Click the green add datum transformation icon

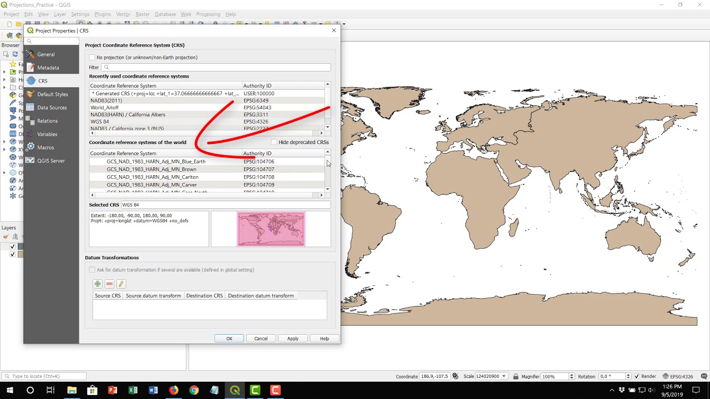98,284
